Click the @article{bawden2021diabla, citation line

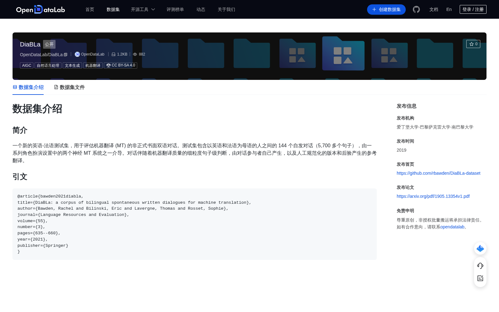(51, 196)
